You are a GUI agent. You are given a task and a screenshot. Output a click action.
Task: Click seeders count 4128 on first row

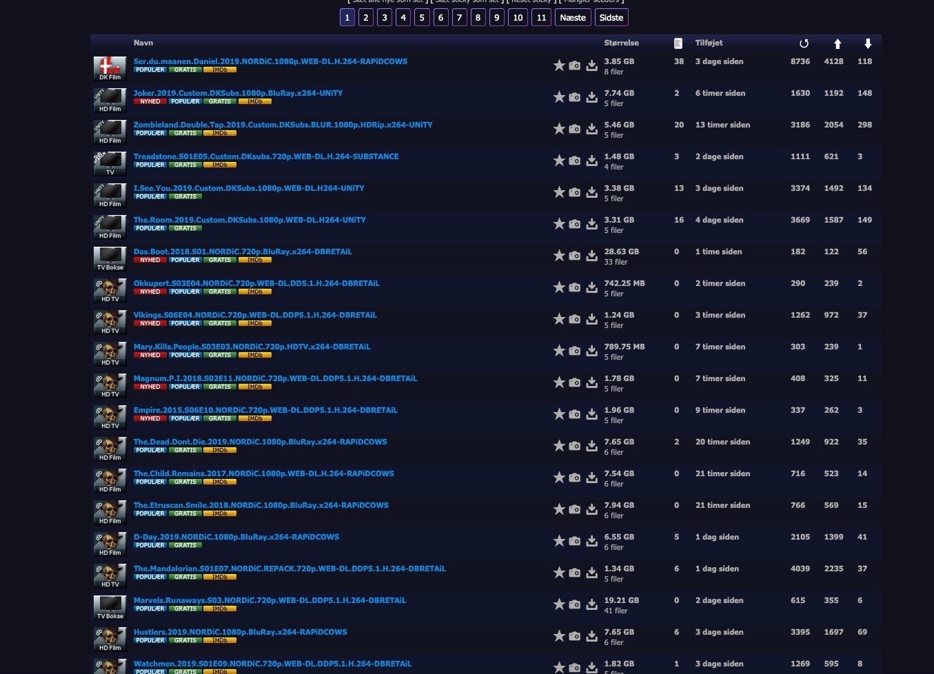(x=833, y=61)
